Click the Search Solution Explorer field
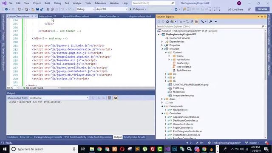This screenshot has width=272, height=153. pyautogui.click(x=209, y=26)
